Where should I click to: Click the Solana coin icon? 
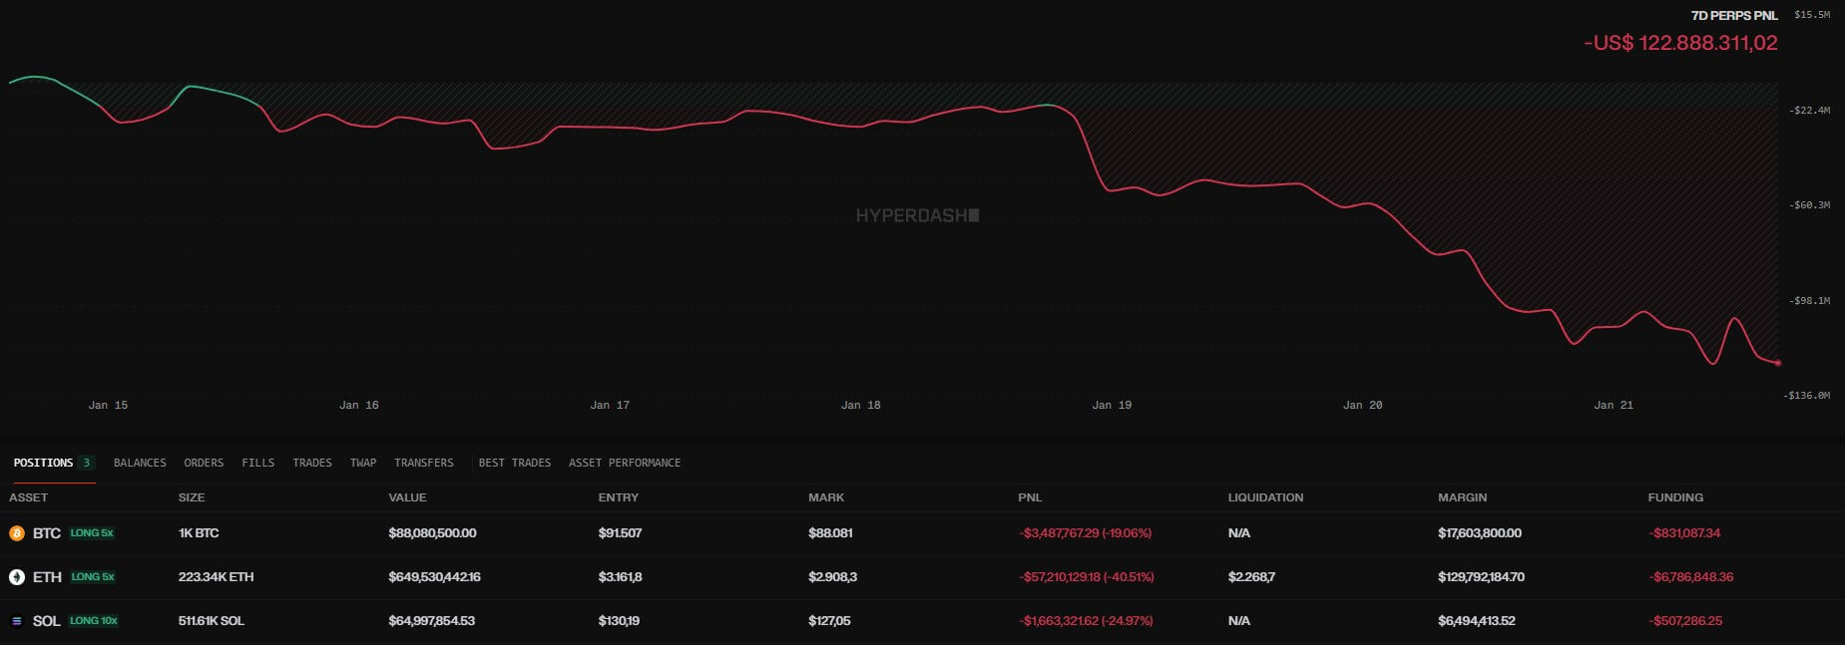(x=17, y=621)
